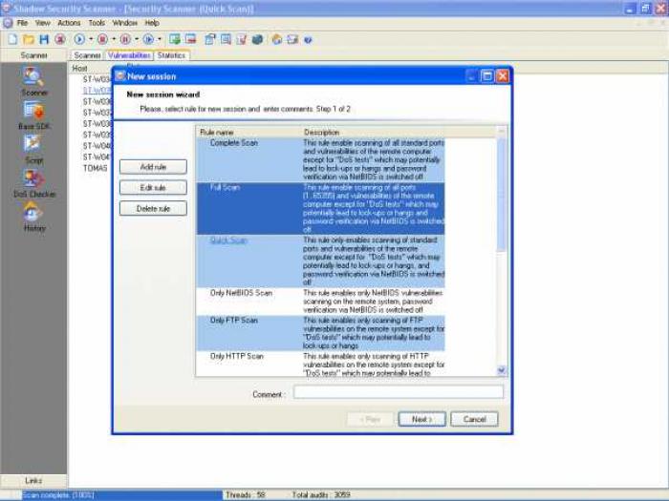Maximize the New session dialog
This screenshot has height=501, width=669.
pyautogui.click(x=486, y=76)
